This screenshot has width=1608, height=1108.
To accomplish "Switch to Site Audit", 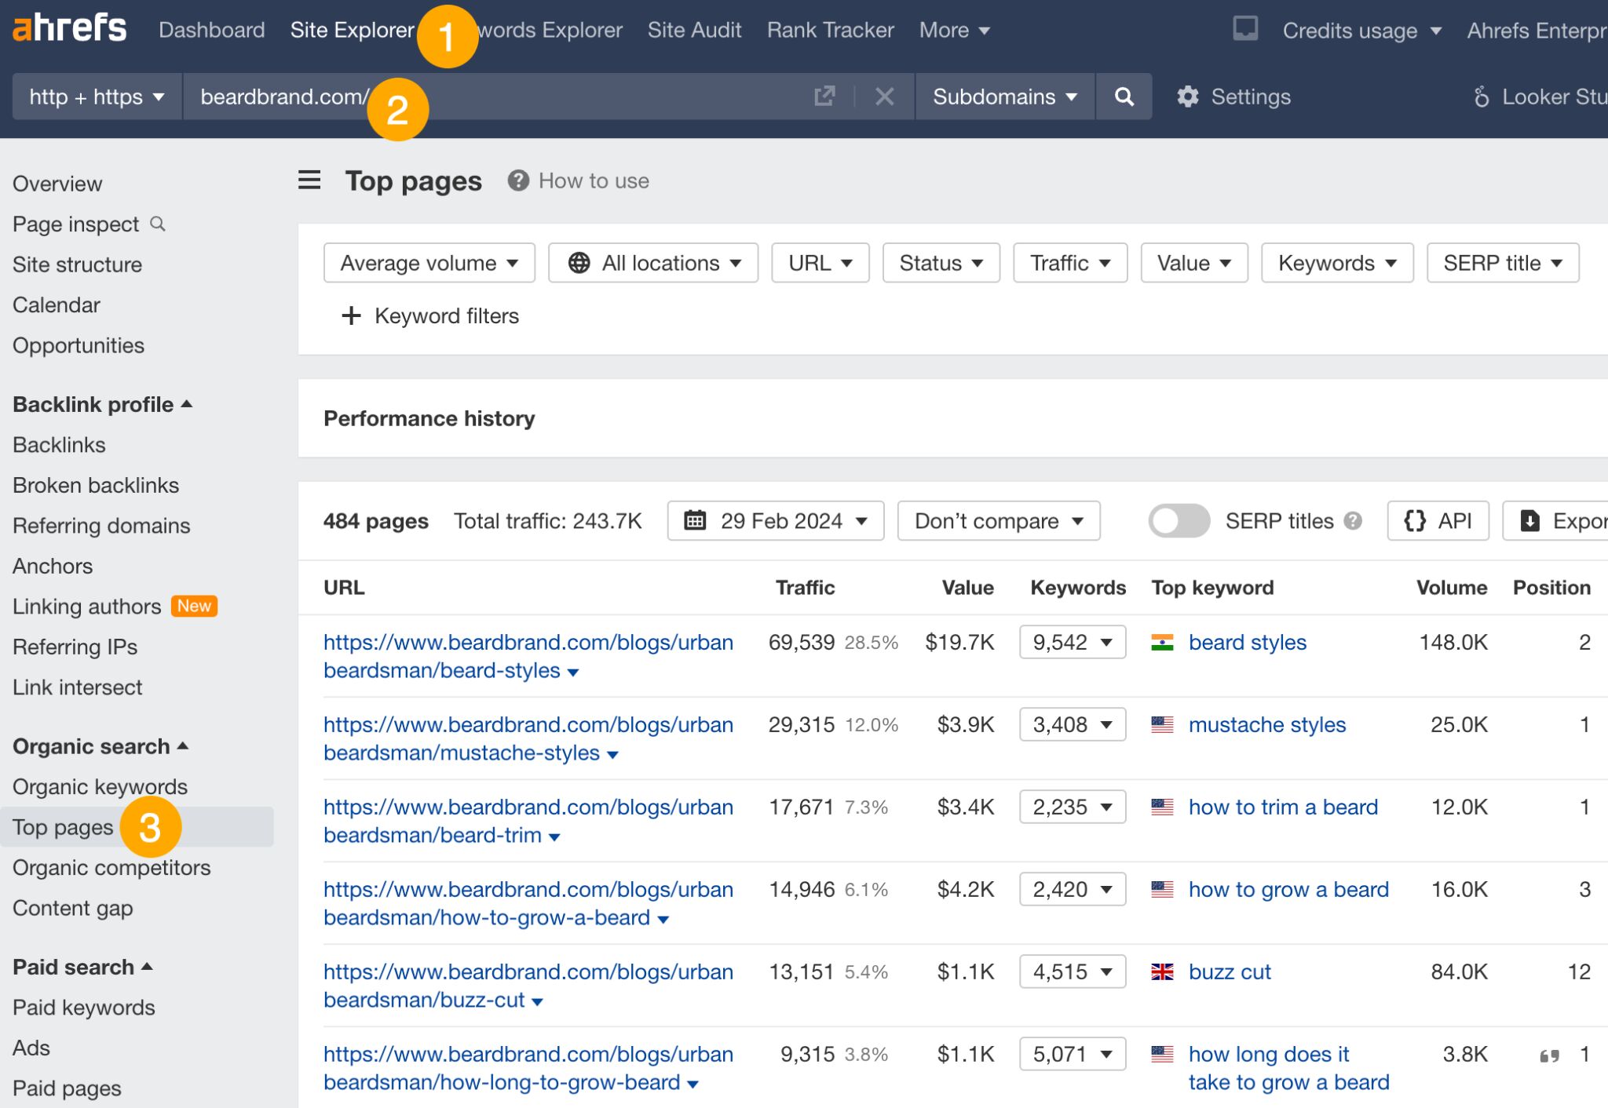I will 694,30.
